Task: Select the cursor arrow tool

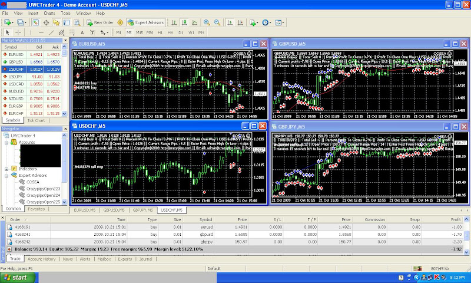Action: pyautogui.click(x=8, y=32)
